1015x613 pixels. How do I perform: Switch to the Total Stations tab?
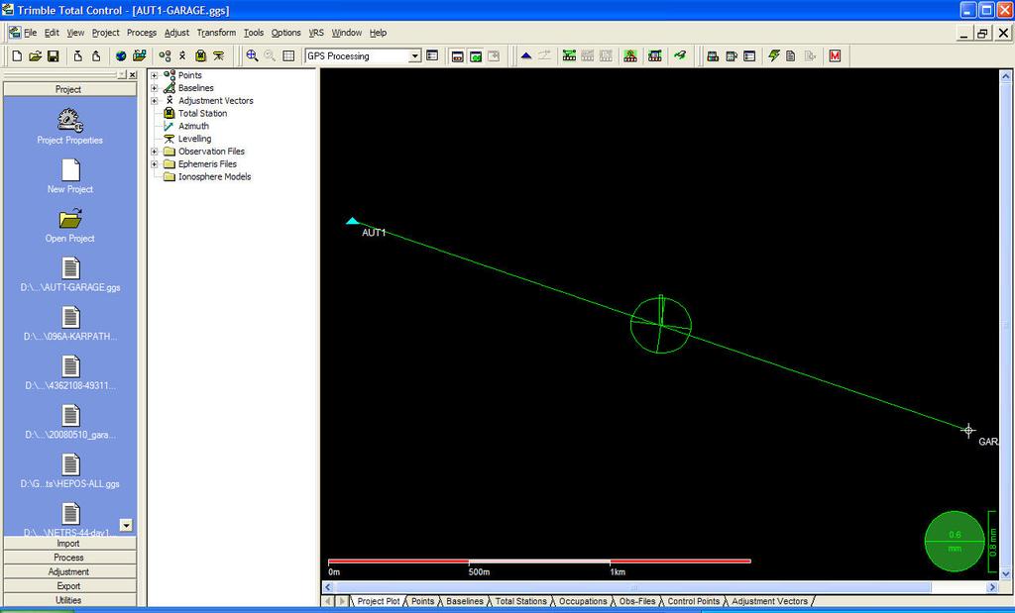pyautogui.click(x=521, y=601)
